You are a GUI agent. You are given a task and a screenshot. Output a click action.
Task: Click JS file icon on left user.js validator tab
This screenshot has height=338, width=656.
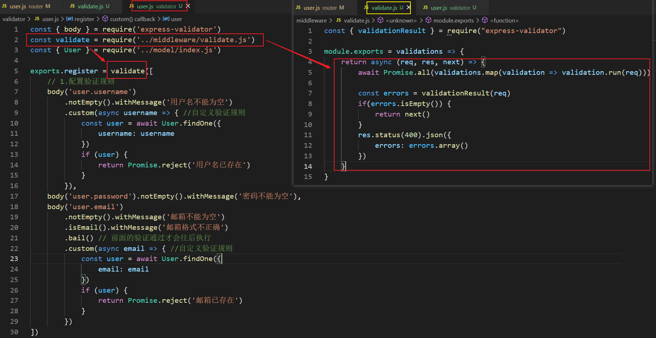[131, 6]
